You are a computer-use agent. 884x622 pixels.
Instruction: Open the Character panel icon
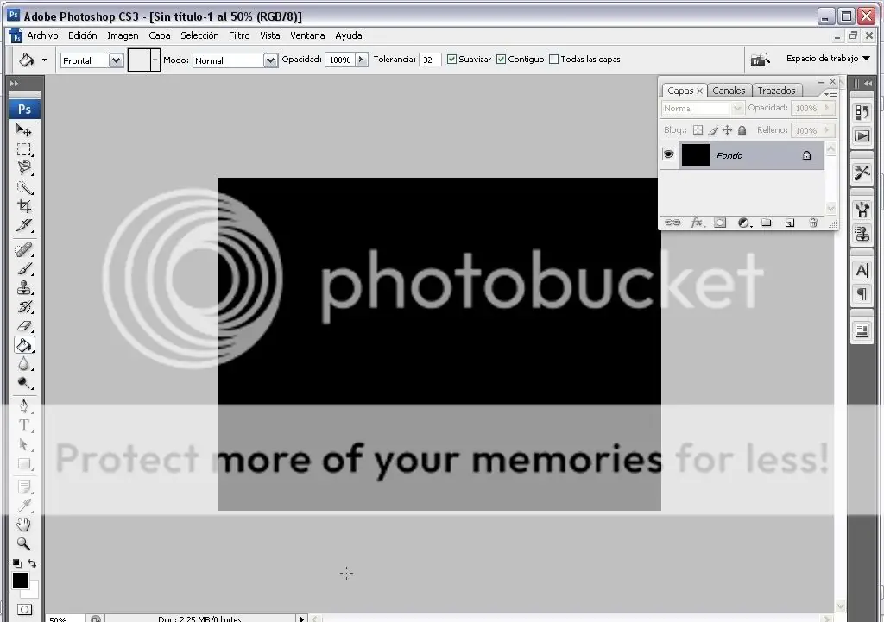[862, 270]
